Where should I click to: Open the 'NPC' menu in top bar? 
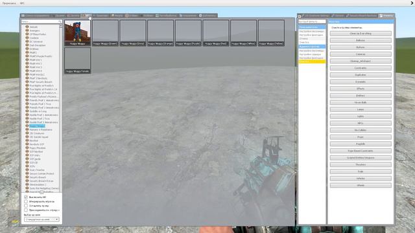pos(22,3)
